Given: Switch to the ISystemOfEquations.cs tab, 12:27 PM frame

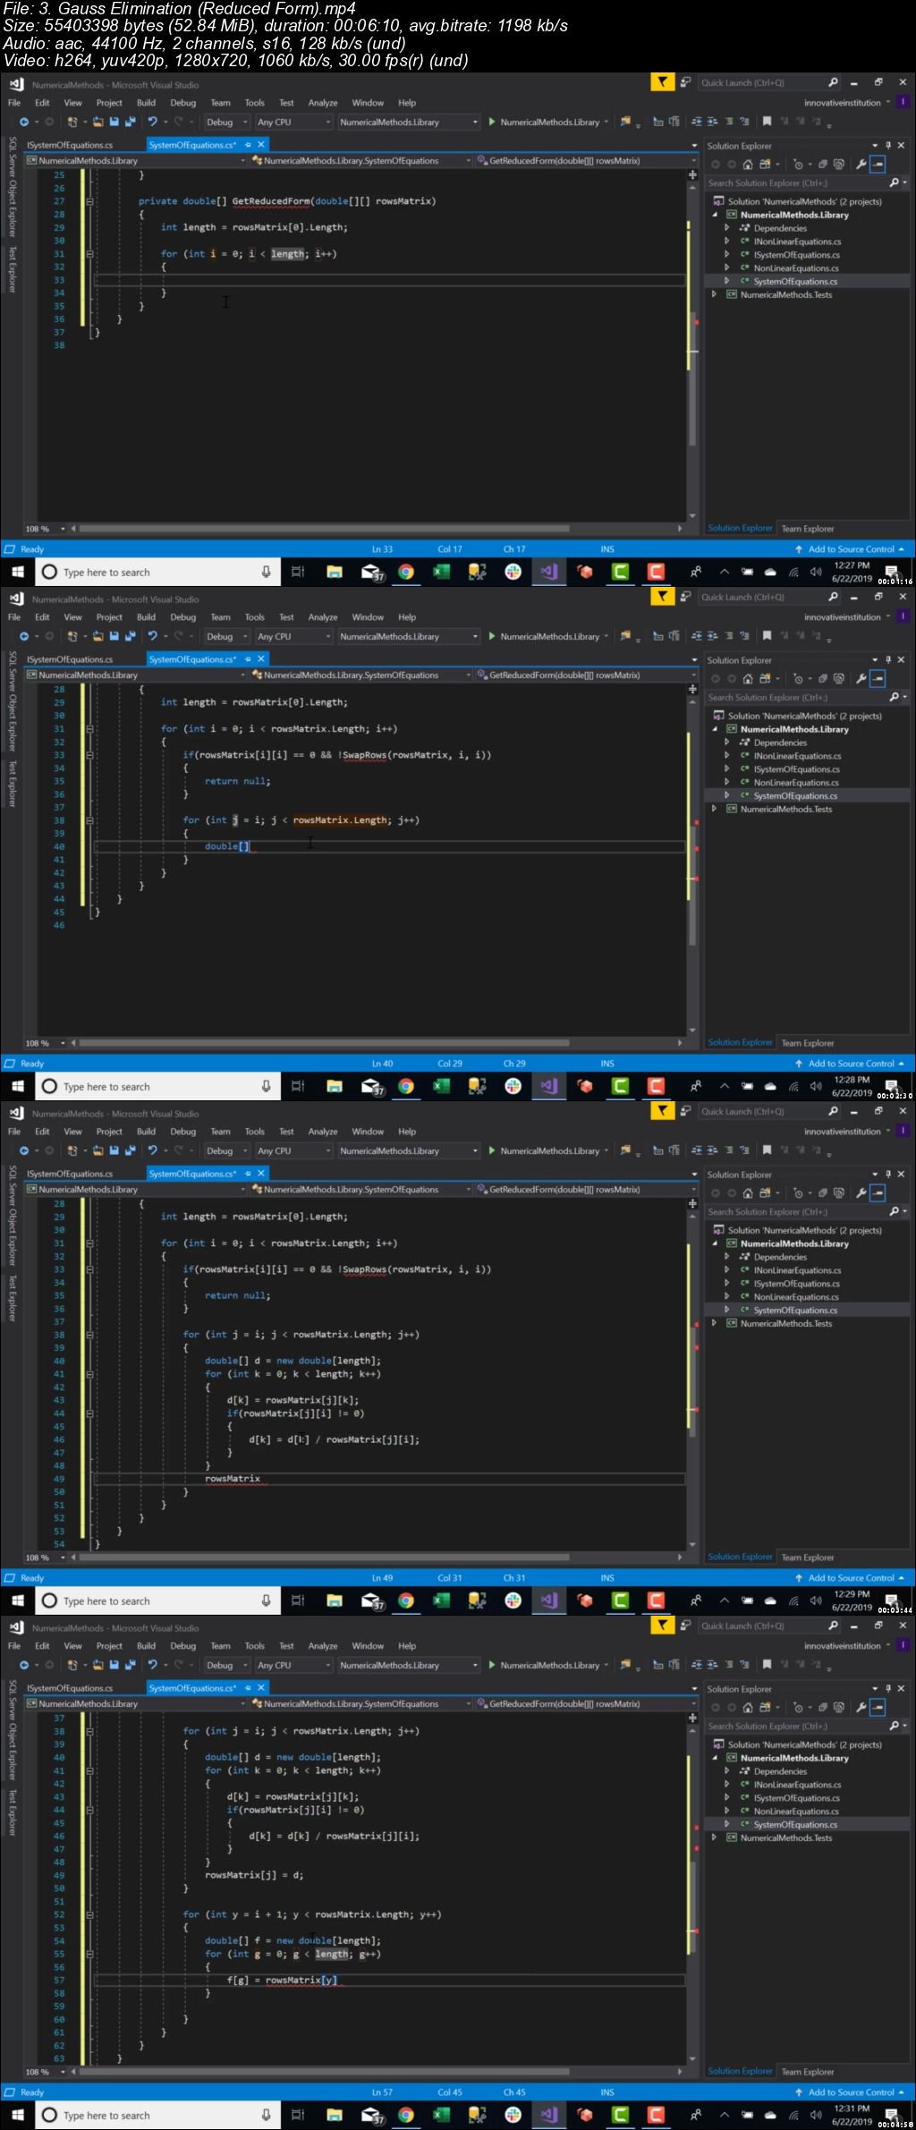Looking at the screenshot, I should pos(70,145).
